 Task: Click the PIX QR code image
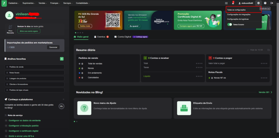(x=112, y=20)
